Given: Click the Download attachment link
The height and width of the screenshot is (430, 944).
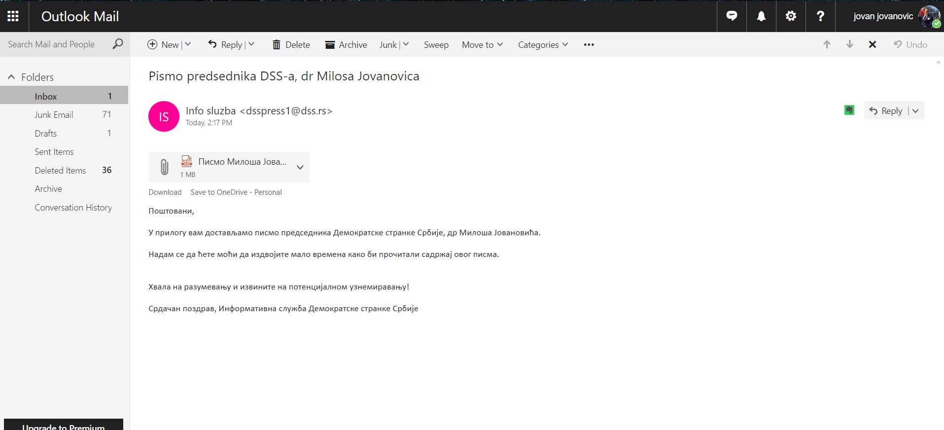Looking at the screenshot, I should click(165, 192).
